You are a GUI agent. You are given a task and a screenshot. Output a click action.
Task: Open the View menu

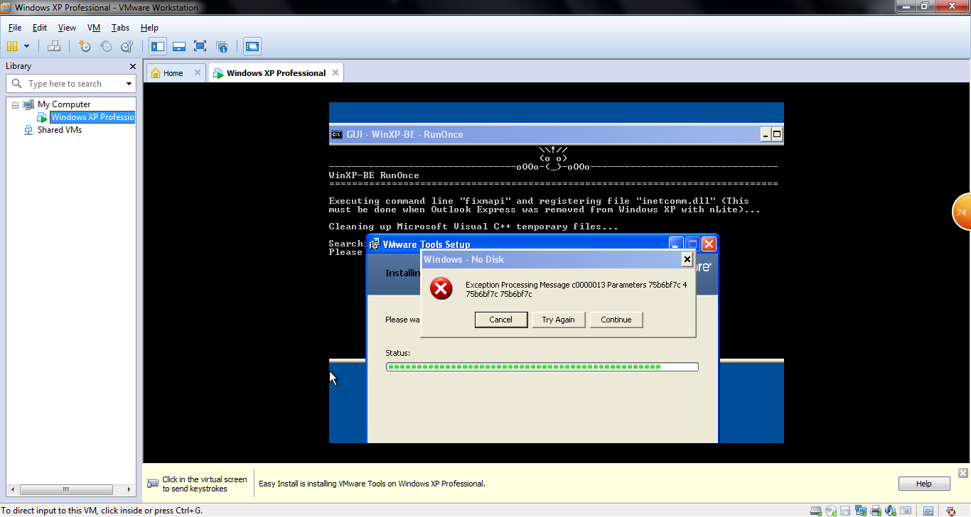(67, 28)
